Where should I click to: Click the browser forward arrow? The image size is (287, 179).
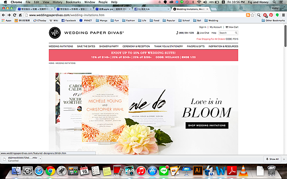click(x=9, y=15)
